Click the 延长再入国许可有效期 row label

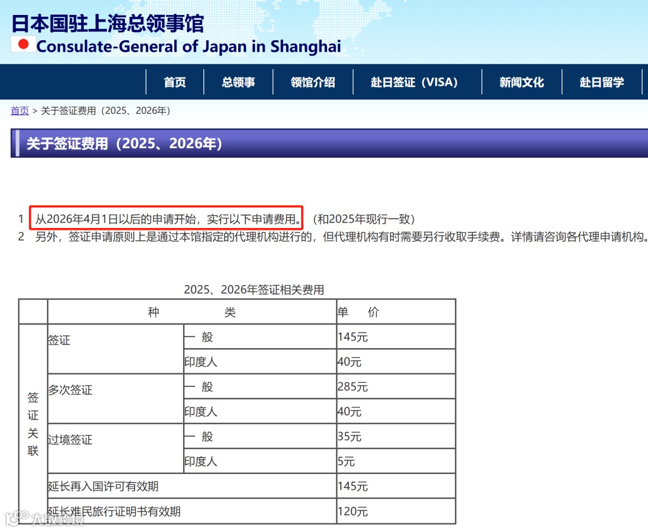click(x=192, y=486)
